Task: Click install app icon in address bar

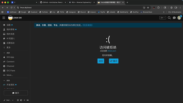Action: (x=144, y=8)
